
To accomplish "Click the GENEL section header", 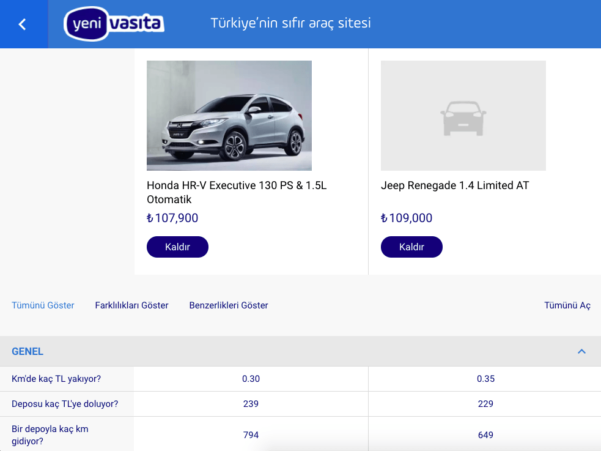I will 27,351.
